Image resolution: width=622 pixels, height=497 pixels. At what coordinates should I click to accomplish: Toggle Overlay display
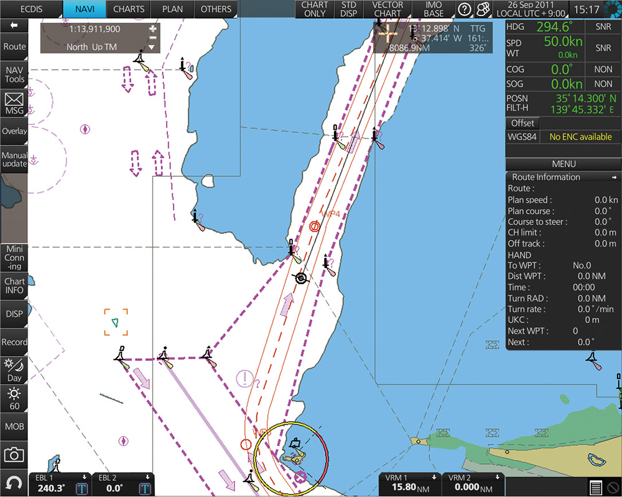[14, 131]
